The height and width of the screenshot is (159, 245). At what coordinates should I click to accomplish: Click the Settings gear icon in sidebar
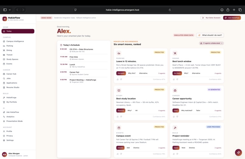pos(4,140)
